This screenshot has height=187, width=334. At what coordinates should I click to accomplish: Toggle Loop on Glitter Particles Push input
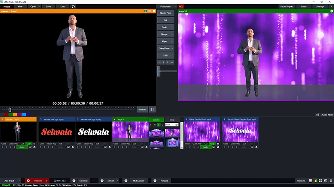point(213,144)
